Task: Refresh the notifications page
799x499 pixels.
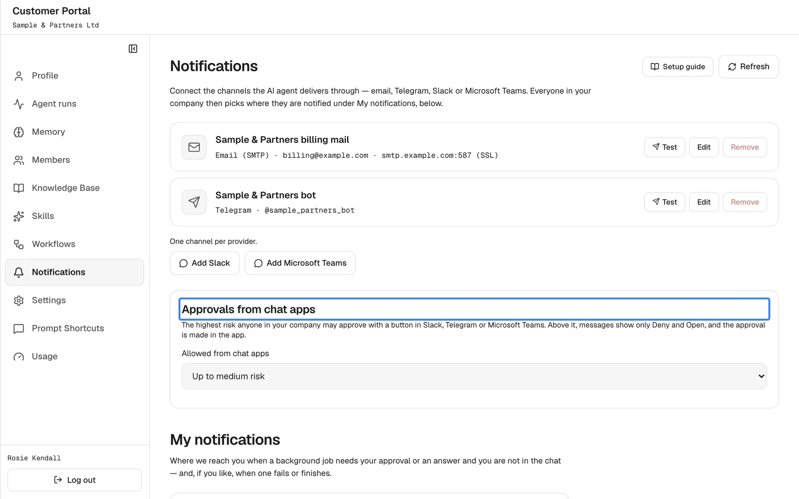Action: (x=748, y=67)
